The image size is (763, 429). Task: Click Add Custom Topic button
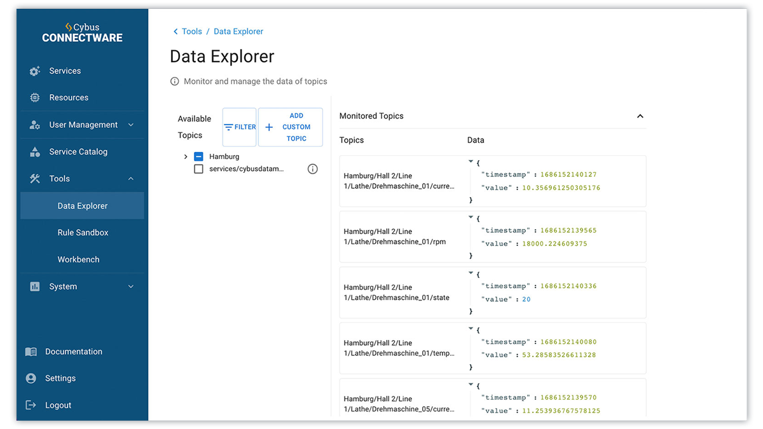tap(291, 127)
